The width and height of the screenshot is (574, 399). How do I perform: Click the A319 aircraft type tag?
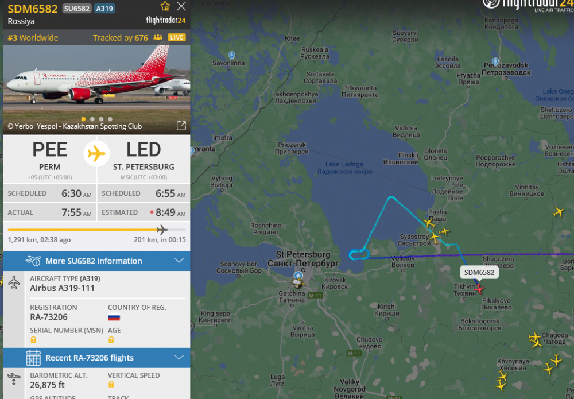point(104,9)
